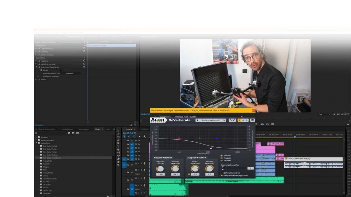Click the Spektralglättung slider
Viewport: 351px width, 197px height.
[x=233, y=168]
